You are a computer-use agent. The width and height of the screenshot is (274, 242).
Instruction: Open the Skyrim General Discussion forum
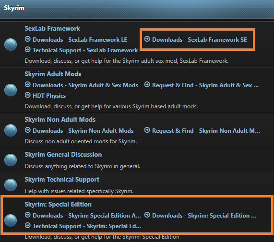(x=63, y=155)
